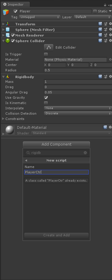Open Sphere Collider help icon
Image resolution: width=112 pixels, height=280 pixels.
100,41
